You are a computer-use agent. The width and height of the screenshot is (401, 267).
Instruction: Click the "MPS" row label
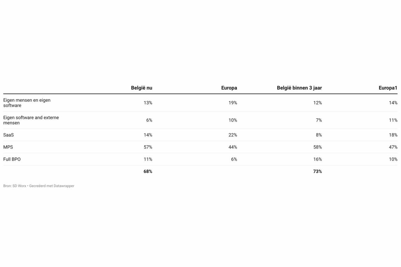click(8, 147)
